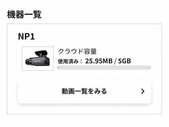Viewport: 169px width, 127px height.
Task: Open the 動画一覧をみる button
Action: [84, 91]
